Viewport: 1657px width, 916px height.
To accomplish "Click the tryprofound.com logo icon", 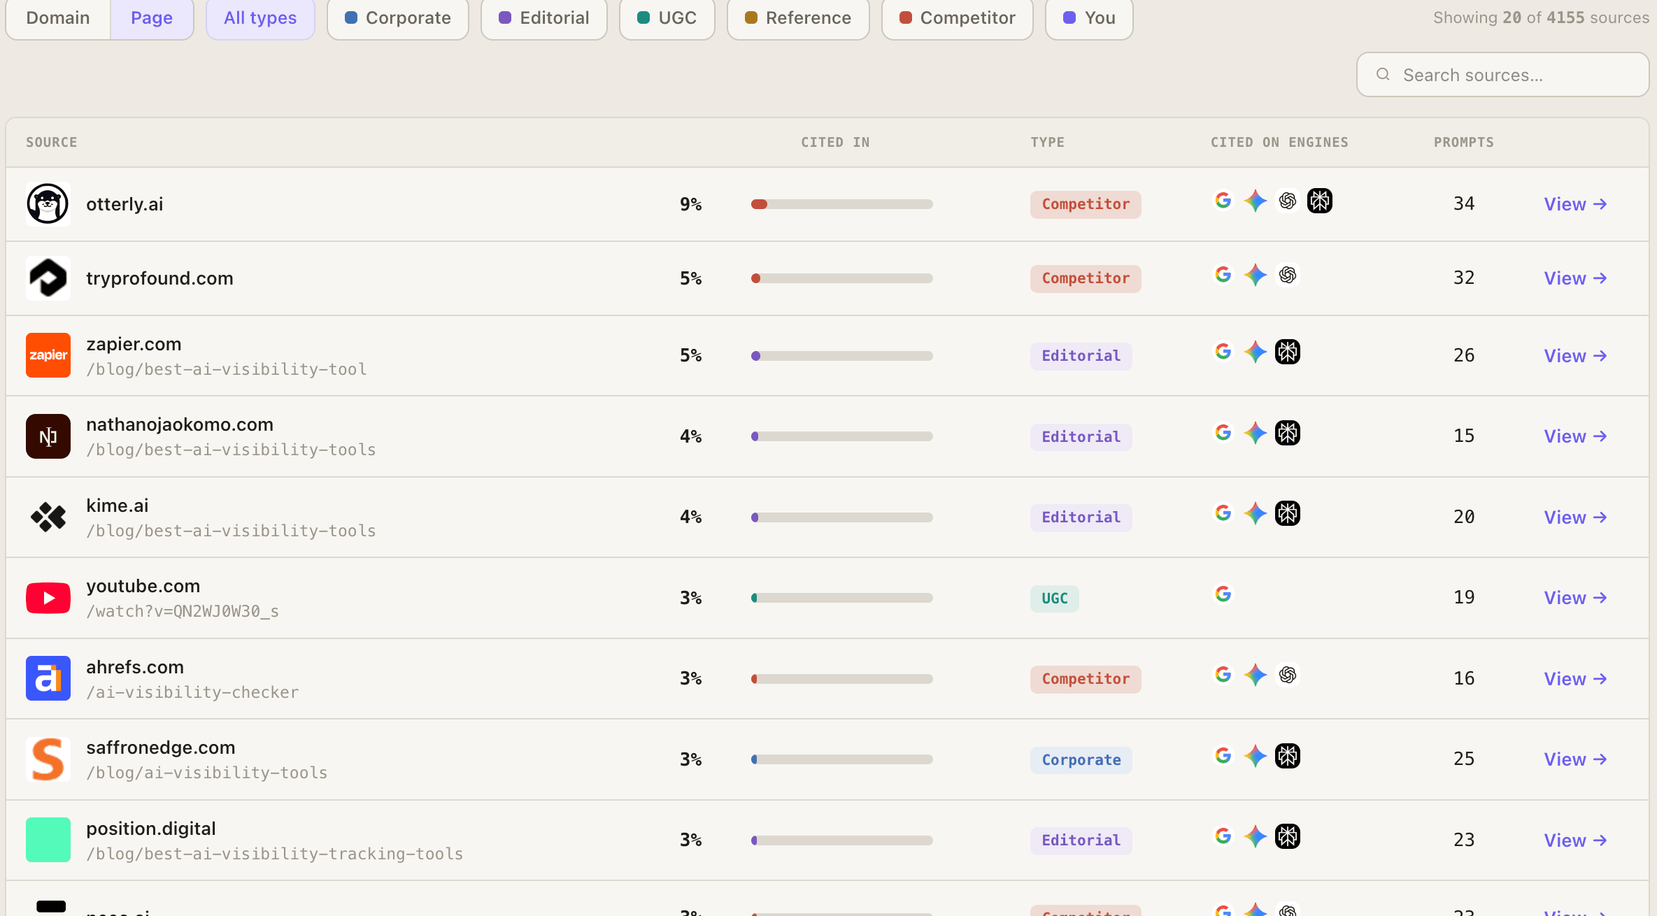I will pyautogui.click(x=48, y=278).
